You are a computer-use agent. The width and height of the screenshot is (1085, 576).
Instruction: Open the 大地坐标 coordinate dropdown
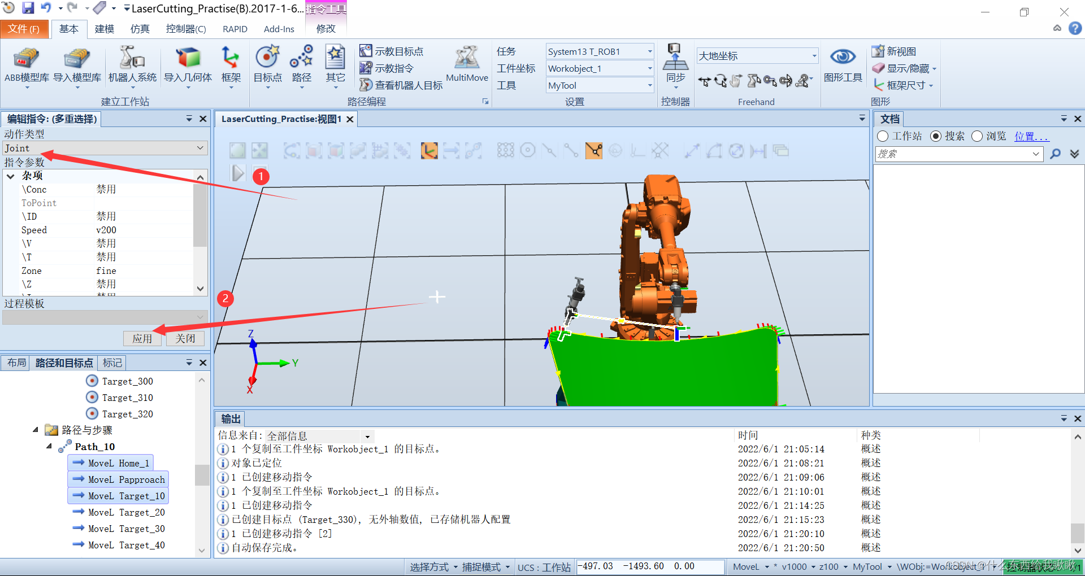click(x=757, y=55)
